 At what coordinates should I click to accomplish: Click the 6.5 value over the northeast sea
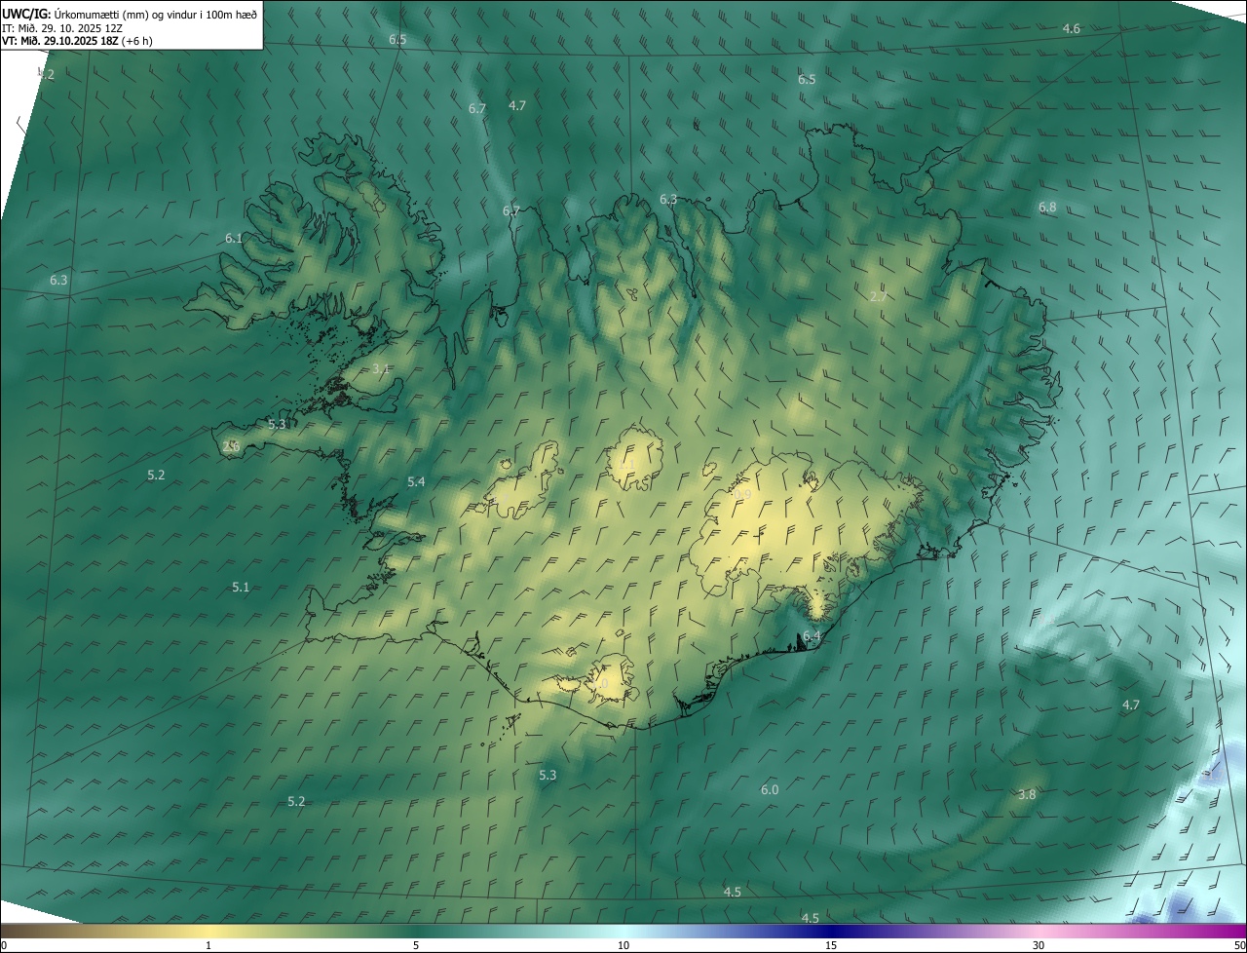(807, 79)
